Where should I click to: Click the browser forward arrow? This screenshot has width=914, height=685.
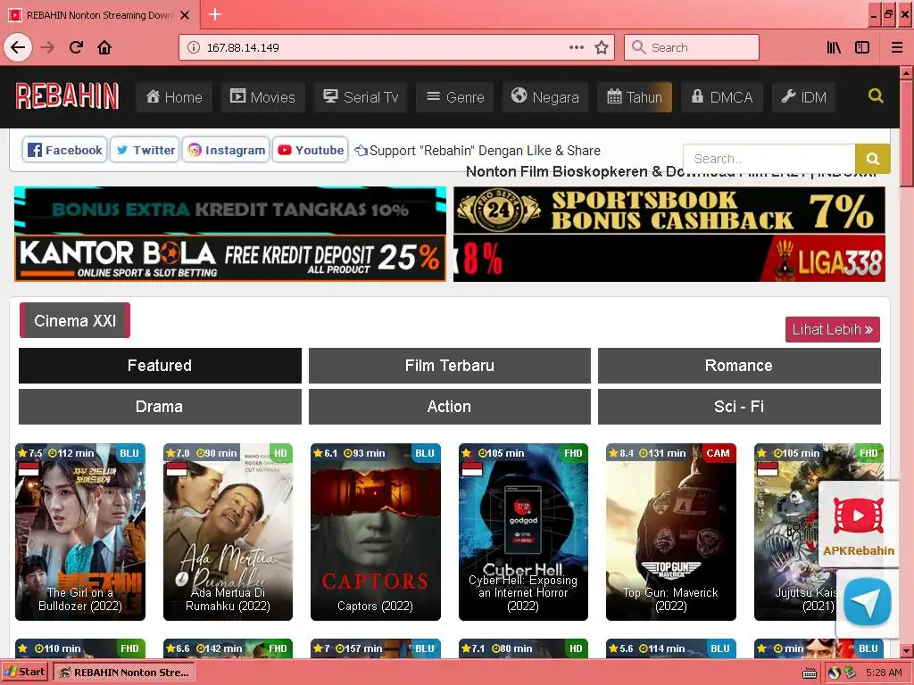(x=48, y=47)
